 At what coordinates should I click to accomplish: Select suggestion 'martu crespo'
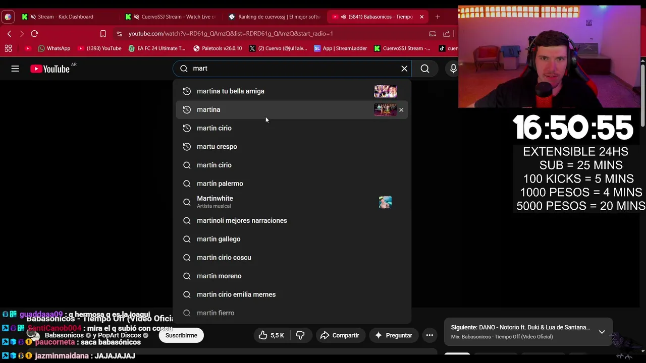292,147
